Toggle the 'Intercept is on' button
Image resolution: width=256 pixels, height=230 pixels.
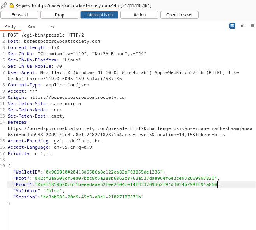(99, 15)
